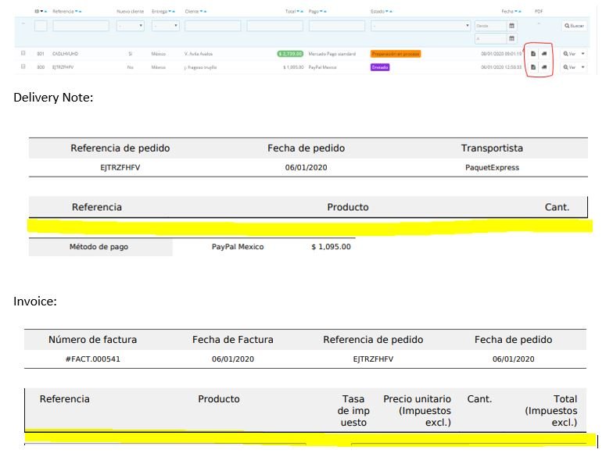
Task: Click the Buscar search button
Action: pos(574,26)
